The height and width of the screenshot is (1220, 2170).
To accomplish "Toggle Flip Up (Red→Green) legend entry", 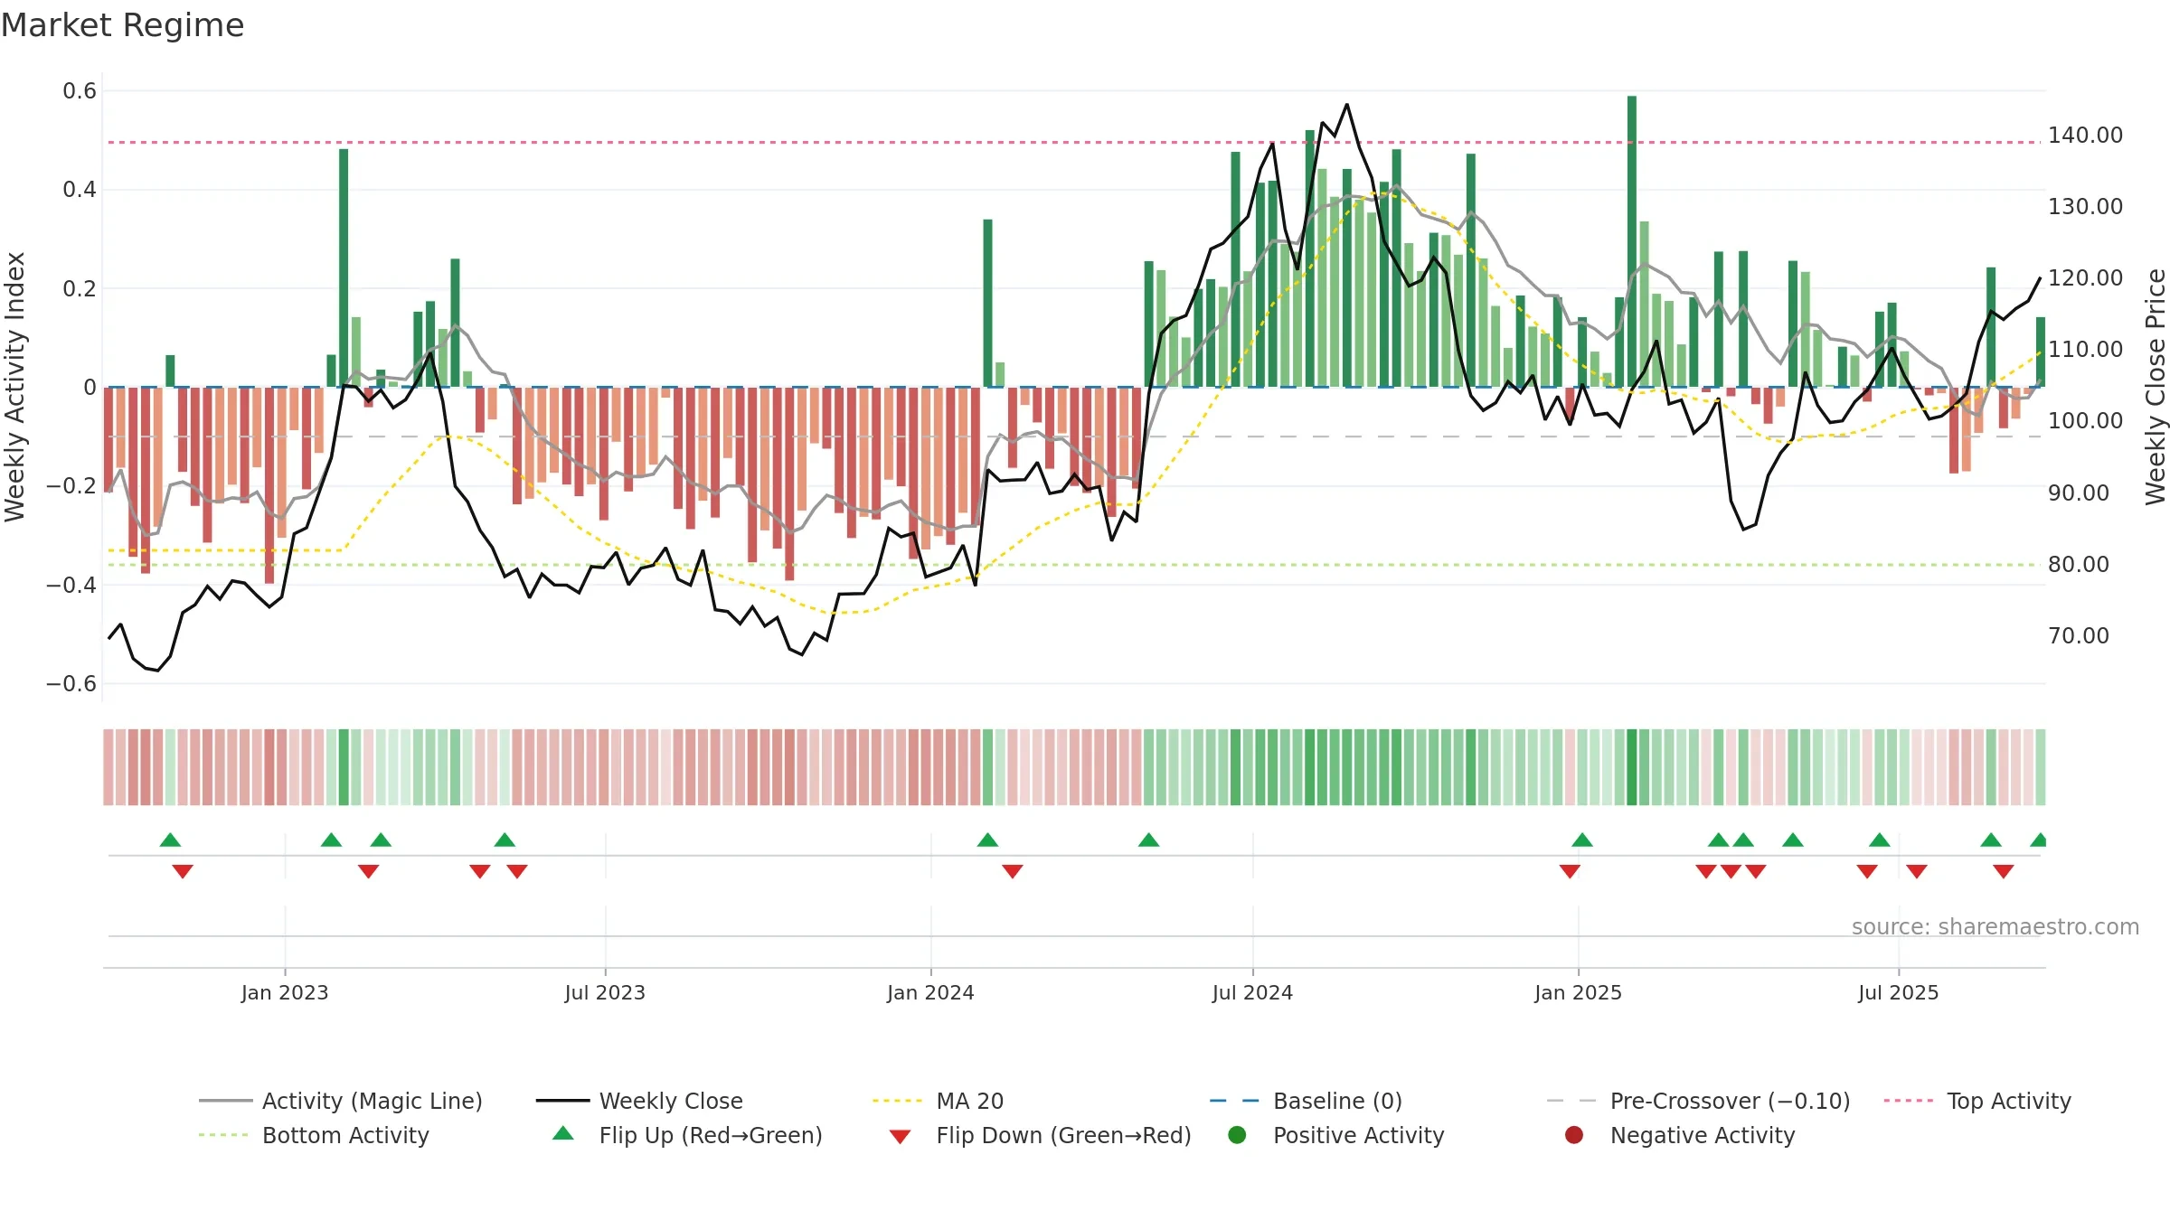I will (687, 1135).
